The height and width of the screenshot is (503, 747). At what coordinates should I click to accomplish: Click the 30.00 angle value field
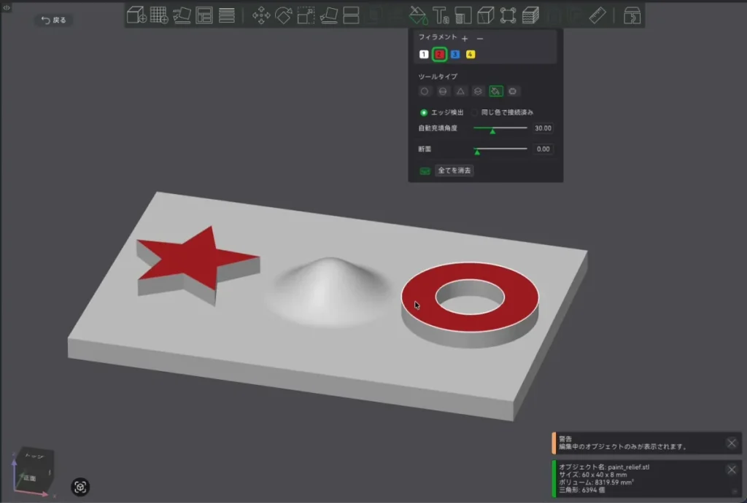pyautogui.click(x=543, y=128)
